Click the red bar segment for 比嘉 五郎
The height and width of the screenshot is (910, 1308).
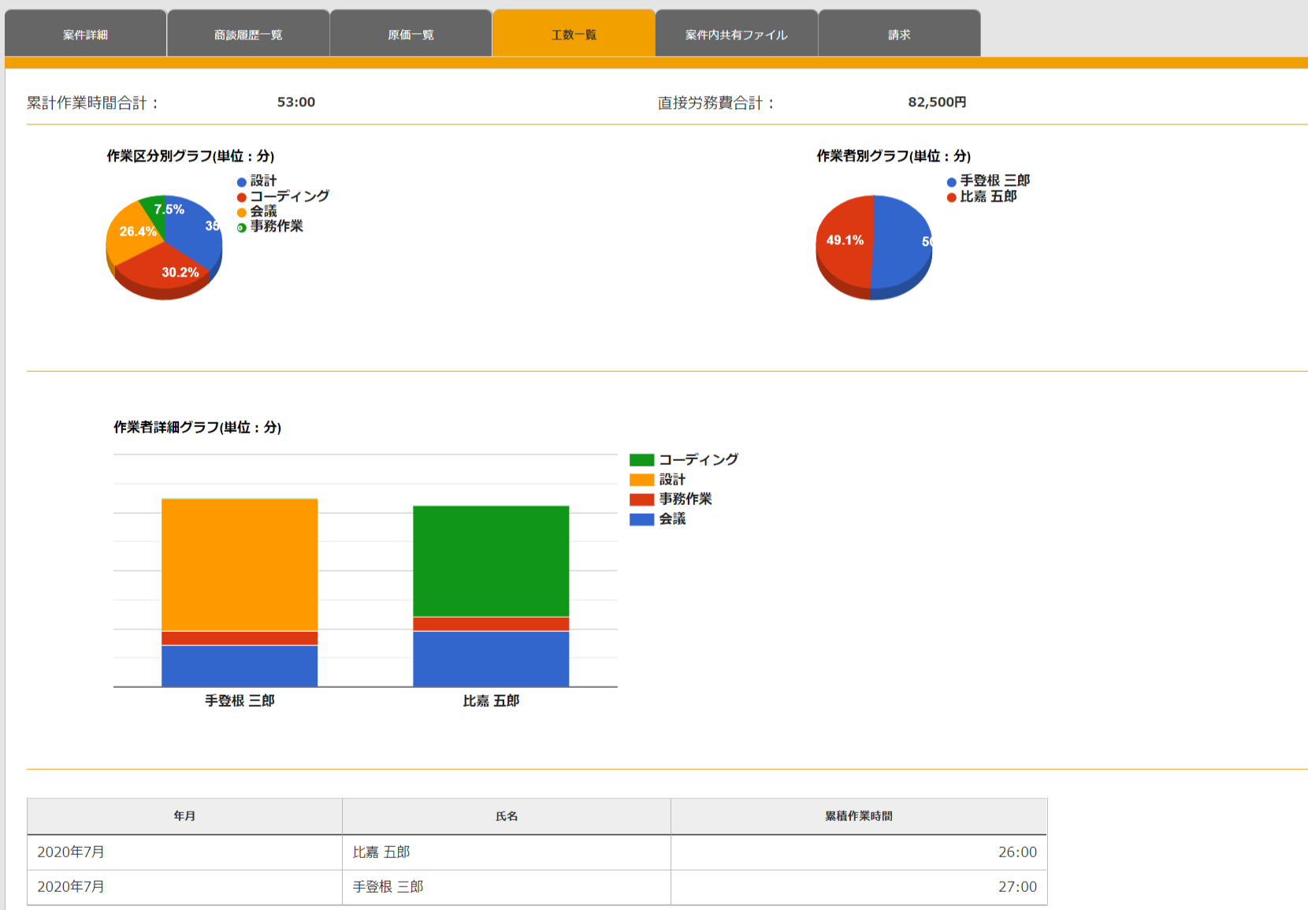coord(491,624)
